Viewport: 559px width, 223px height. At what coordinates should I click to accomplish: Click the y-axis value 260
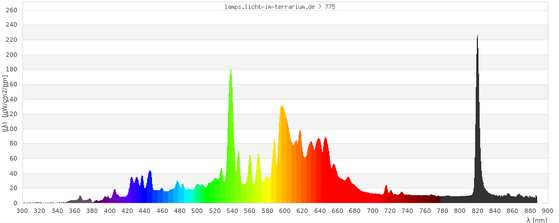12,11
